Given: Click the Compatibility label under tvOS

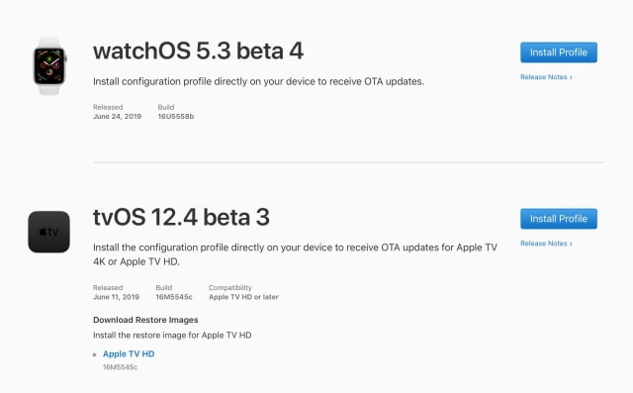Looking at the screenshot, I should pos(230,288).
